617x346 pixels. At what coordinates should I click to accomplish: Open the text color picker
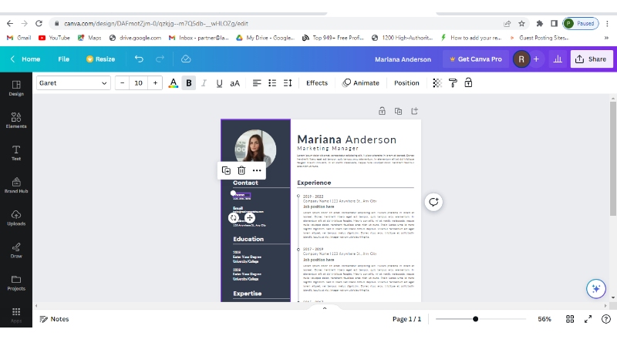coord(173,83)
